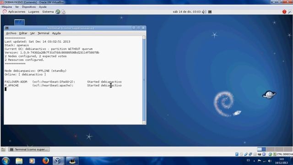Screen dimensions: 293x165
Task: Open Windows Explorer from the taskbar
Action: (19, 161)
